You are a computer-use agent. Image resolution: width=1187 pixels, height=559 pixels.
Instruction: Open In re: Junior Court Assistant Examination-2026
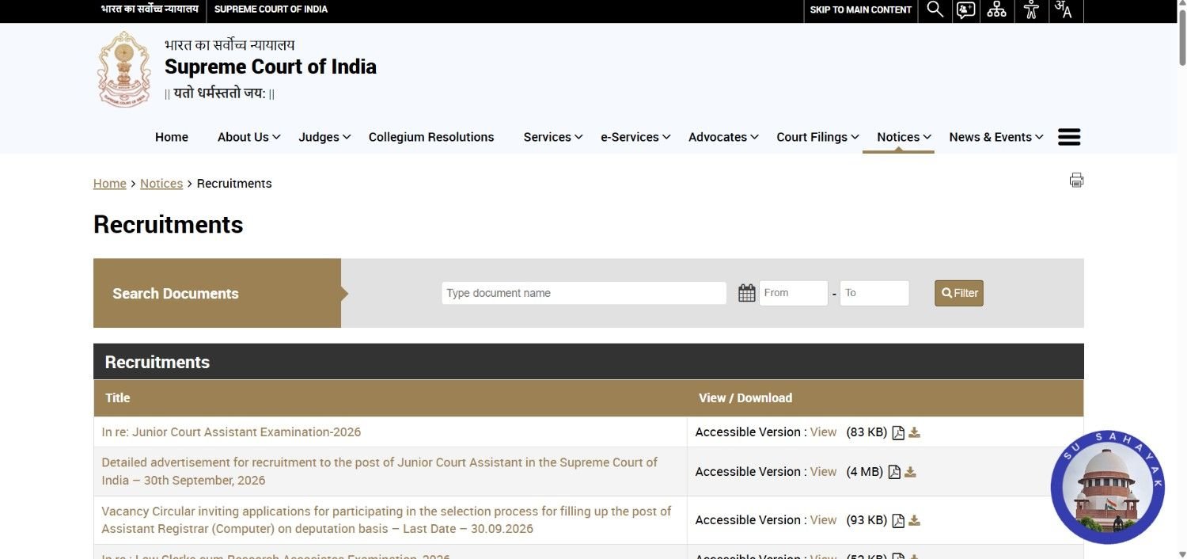pyautogui.click(x=231, y=432)
